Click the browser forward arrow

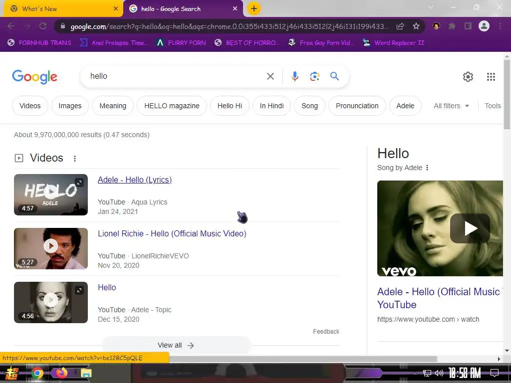[27, 26]
